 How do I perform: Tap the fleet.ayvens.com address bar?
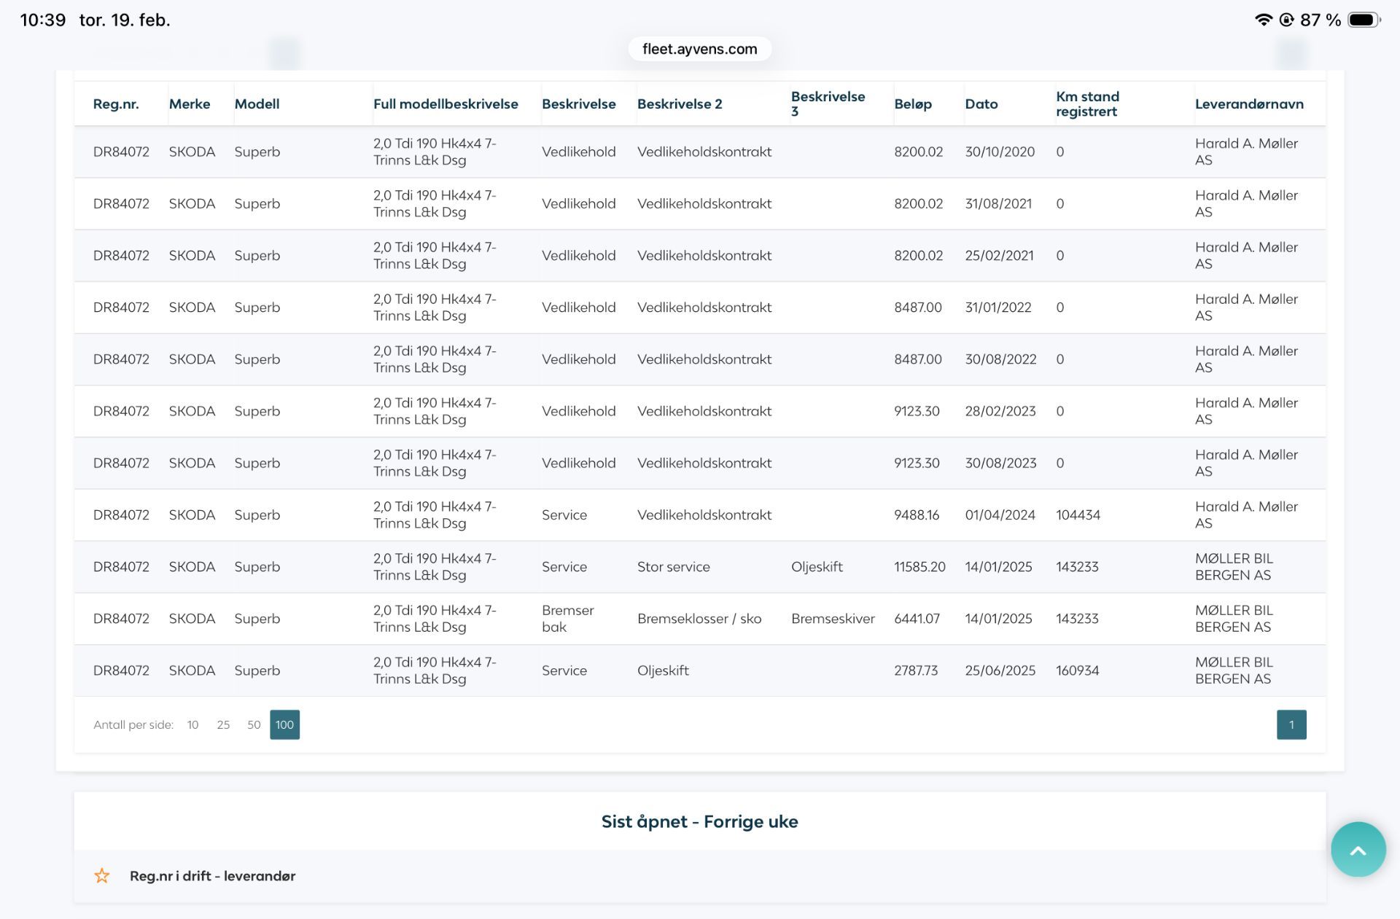click(x=699, y=49)
